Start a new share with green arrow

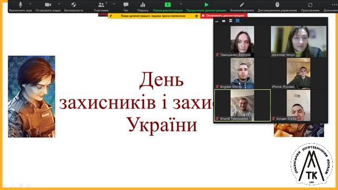pyautogui.click(x=168, y=6)
